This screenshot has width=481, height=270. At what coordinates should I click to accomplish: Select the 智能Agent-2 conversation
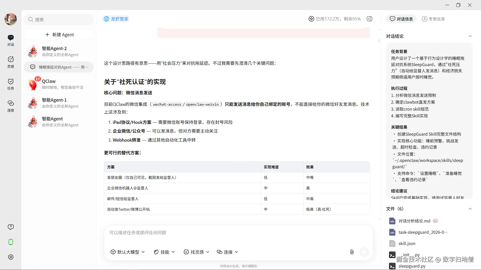click(x=59, y=51)
